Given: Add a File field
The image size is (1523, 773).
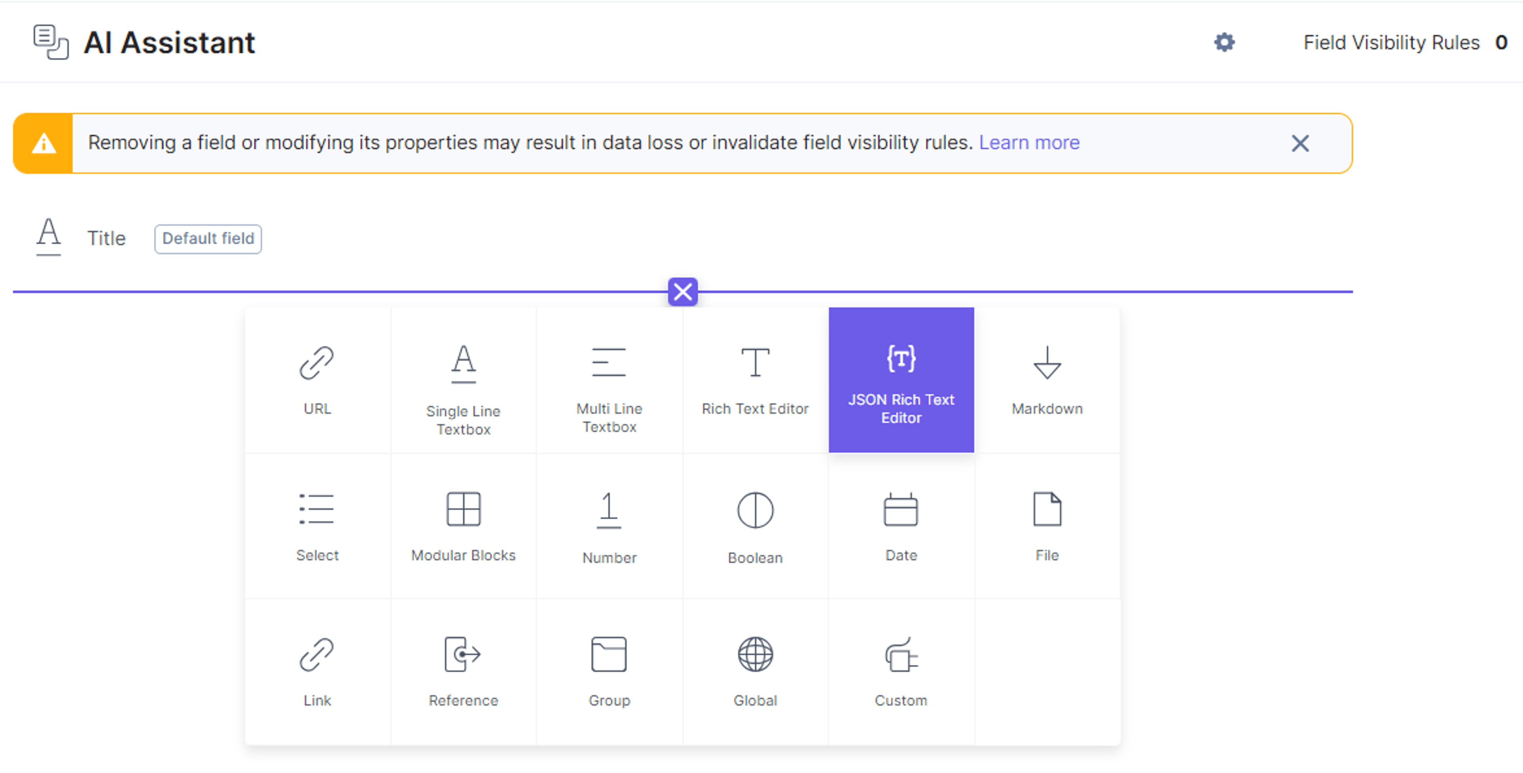Looking at the screenshot, I should pos(1047,526).
